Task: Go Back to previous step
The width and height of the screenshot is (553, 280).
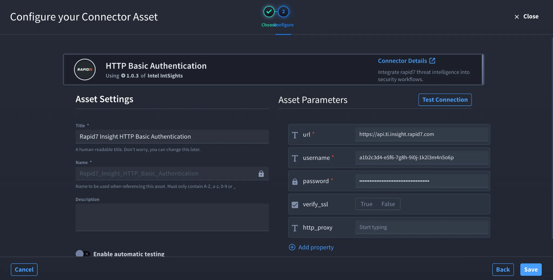Action: (x=503, y=269)
